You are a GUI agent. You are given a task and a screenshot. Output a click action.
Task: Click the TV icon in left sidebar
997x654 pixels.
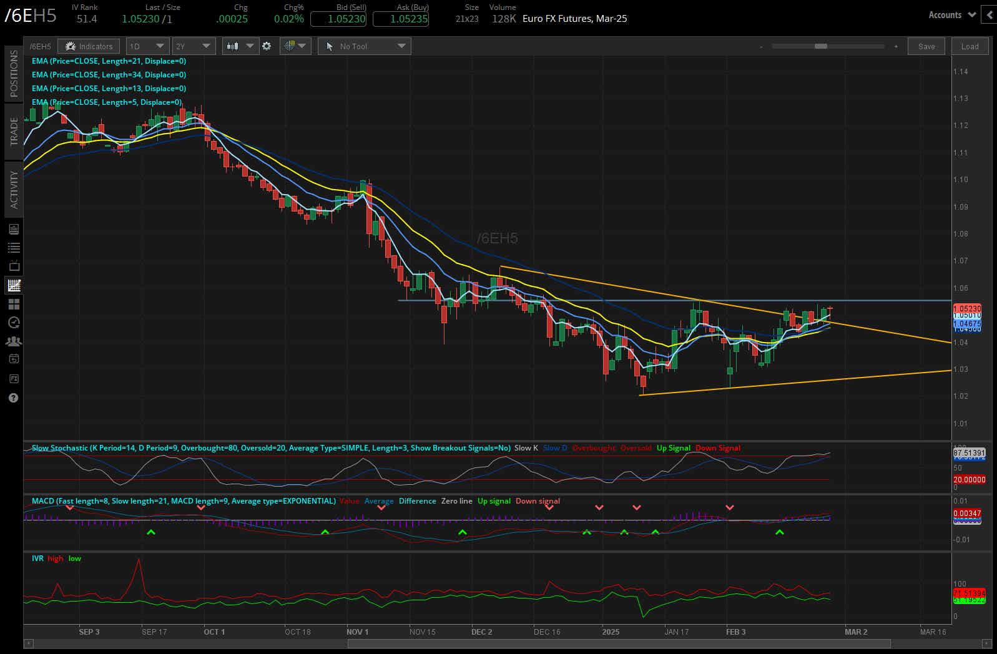pos(14,266)
